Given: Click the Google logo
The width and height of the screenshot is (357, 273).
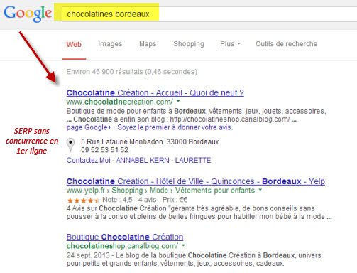Looking at the screenshot, I should point(28,14).
